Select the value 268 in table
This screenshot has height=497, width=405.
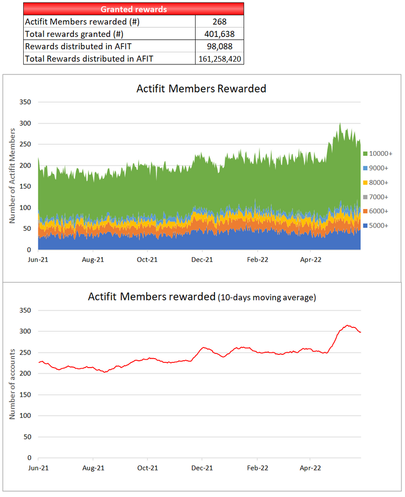coord(219,22)
